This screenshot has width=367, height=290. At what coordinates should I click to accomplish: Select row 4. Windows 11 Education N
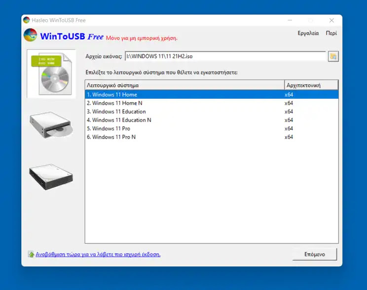pyautogui.click(x=212, y=120)
